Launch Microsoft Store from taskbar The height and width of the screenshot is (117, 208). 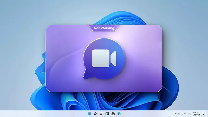(113, 114)
